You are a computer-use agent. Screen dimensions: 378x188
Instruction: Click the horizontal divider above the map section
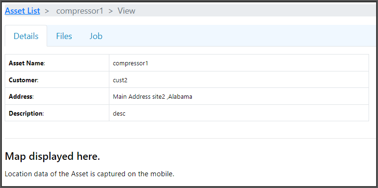click(189, 138)
